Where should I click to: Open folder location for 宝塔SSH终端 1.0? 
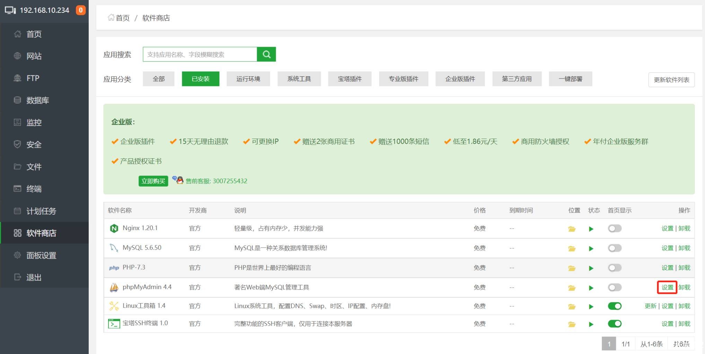click(x=572, y=324)
